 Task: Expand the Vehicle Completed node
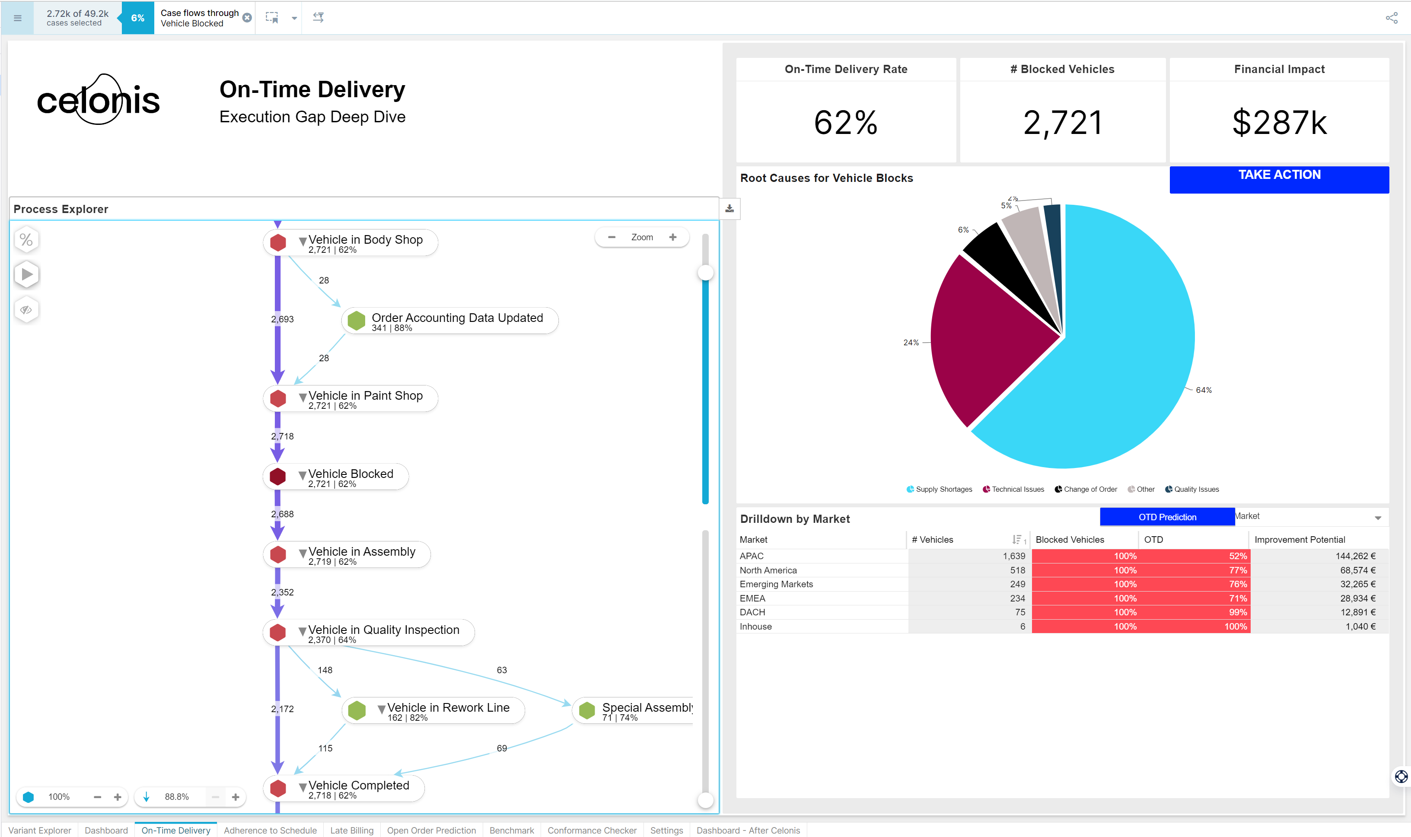coord(303,787)
